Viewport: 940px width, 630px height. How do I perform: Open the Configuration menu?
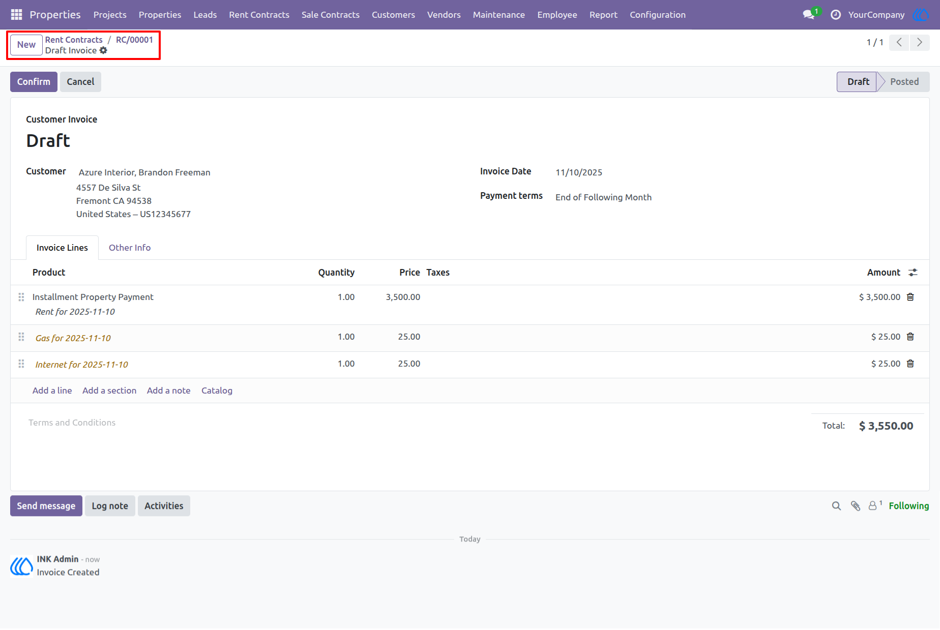tap(658, 15)
